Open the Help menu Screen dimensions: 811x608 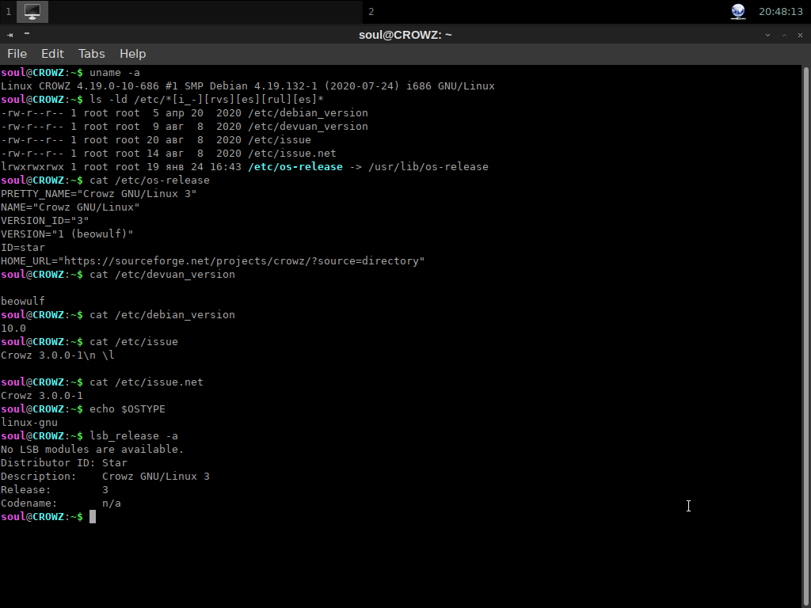(132, 54)
